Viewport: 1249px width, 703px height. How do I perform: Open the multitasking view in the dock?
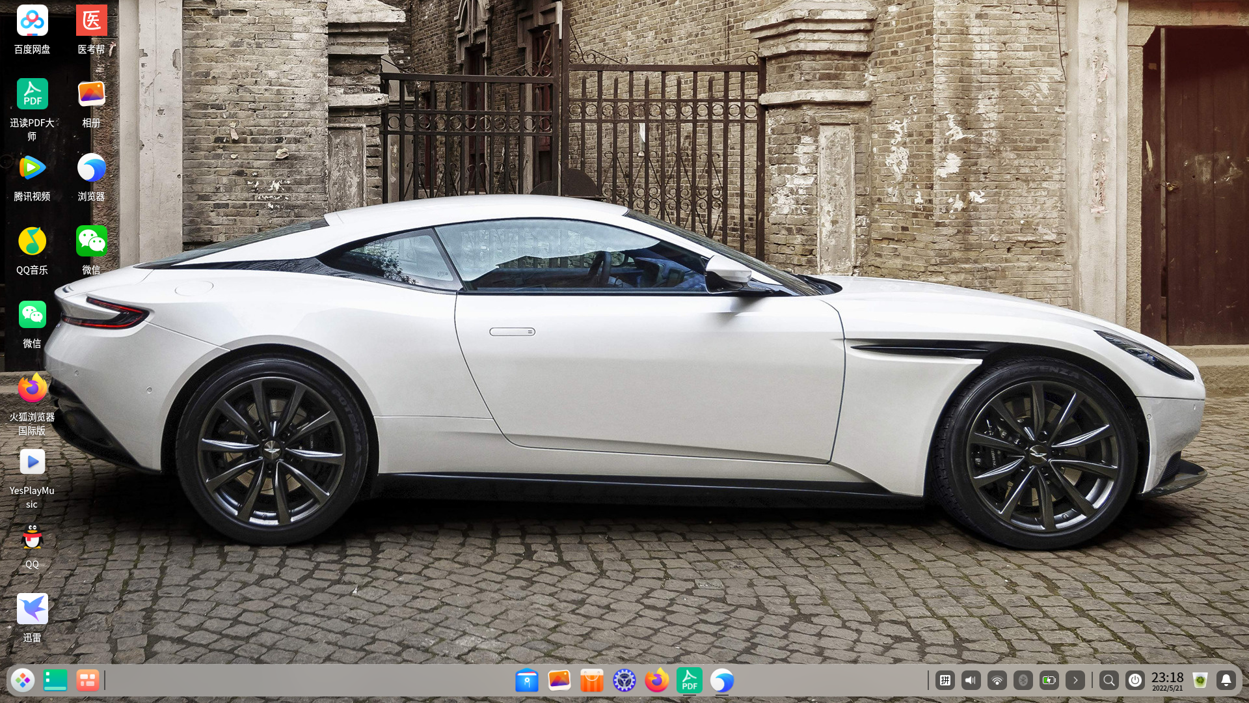coord(87,681)
